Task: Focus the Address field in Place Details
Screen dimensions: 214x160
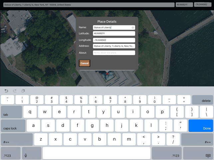Action: tap(114, 46)
